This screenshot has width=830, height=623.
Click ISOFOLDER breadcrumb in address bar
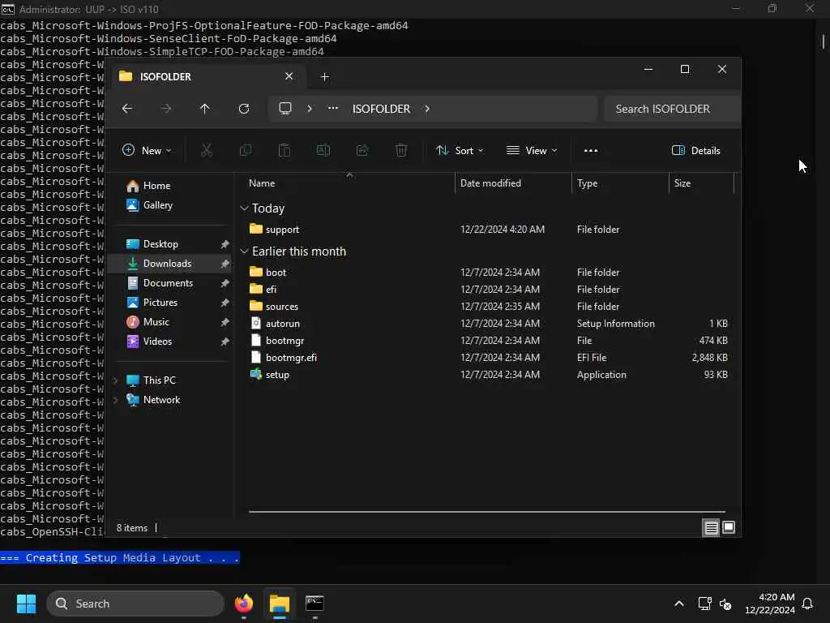tap(381, 109)
